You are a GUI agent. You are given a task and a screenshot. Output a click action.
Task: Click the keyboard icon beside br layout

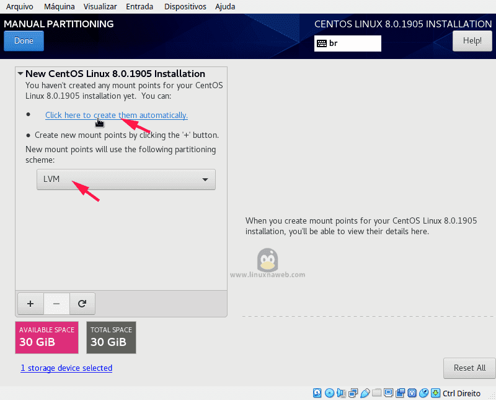322,43
